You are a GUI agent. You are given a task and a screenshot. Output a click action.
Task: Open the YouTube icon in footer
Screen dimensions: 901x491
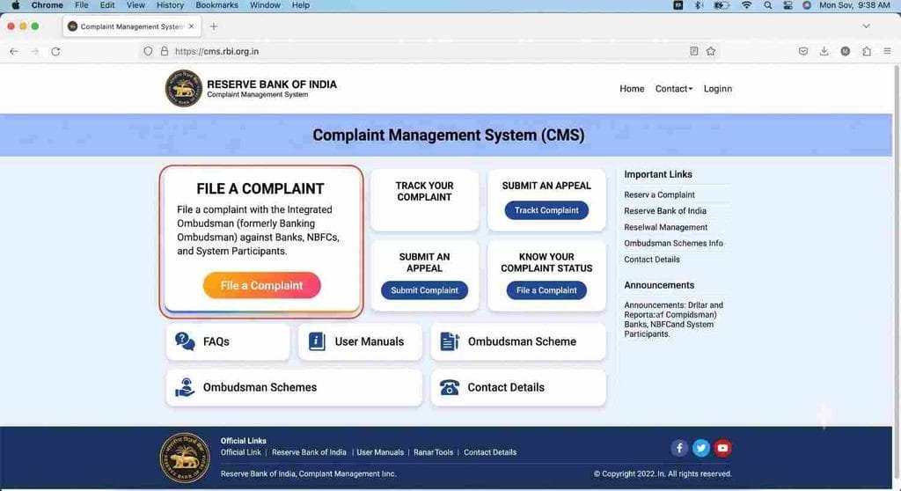pos(723,448)
